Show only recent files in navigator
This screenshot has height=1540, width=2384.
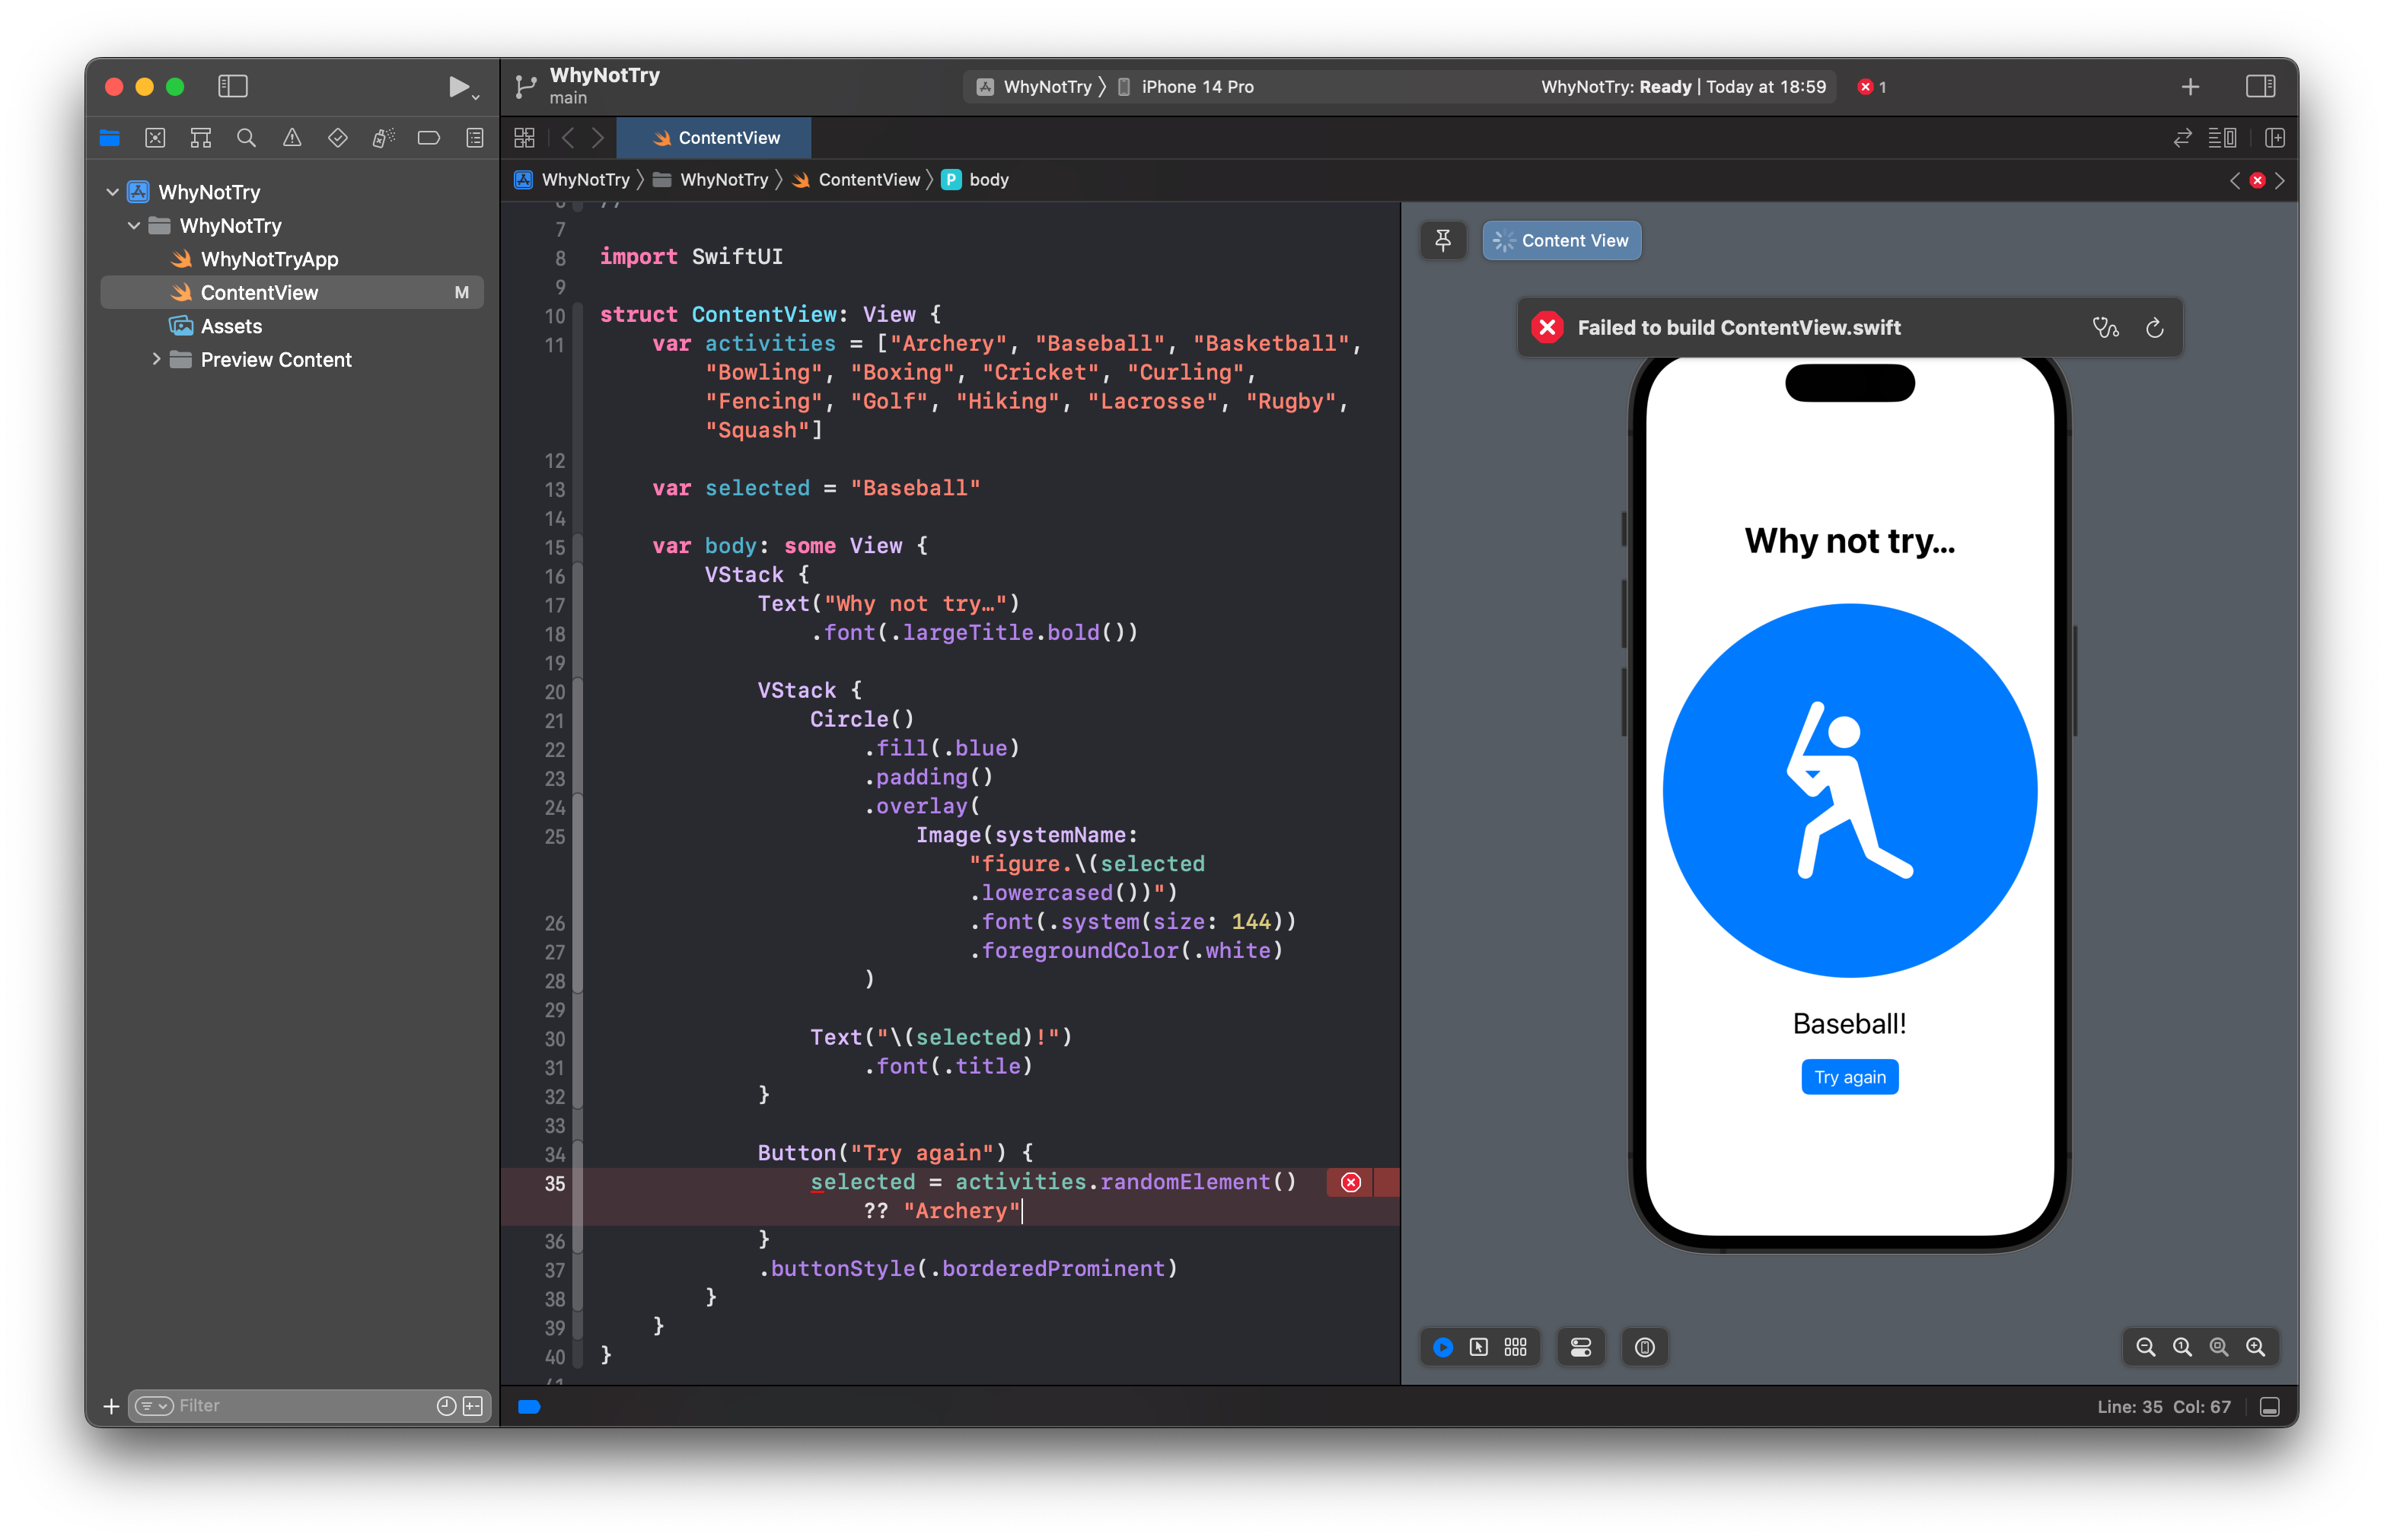tap(446, 1406)
